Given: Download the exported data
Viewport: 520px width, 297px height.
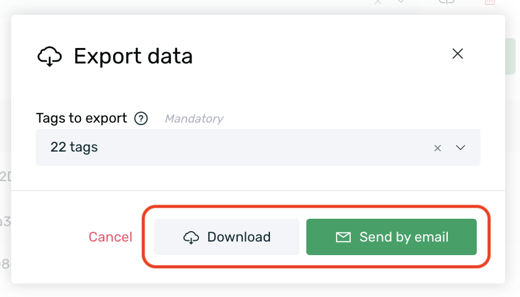Looking at the screenshot, I should [227, 237].
